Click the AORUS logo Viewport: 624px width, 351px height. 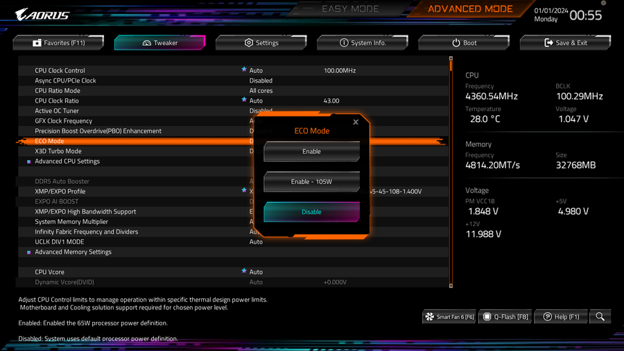point(42,15)
